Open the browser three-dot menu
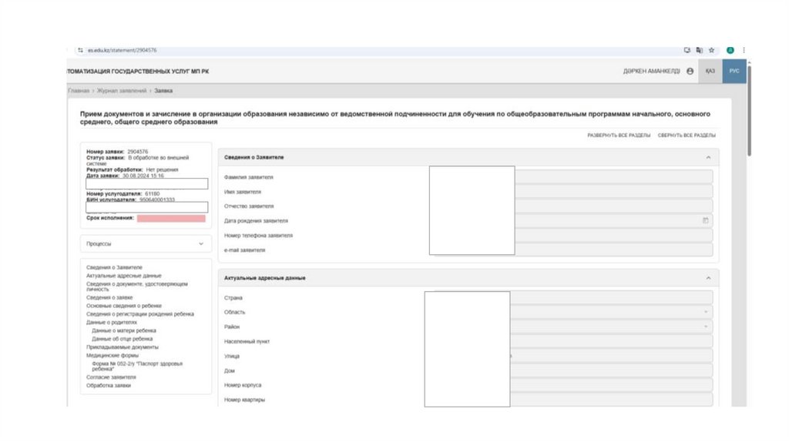Viewport: 789px width, 442px height. click(744, 50)
